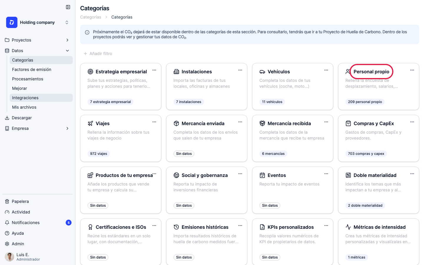Click the Notificaciones bell icon
The width and height of the screenshot is (424, 265).
[x=7, y=223]
